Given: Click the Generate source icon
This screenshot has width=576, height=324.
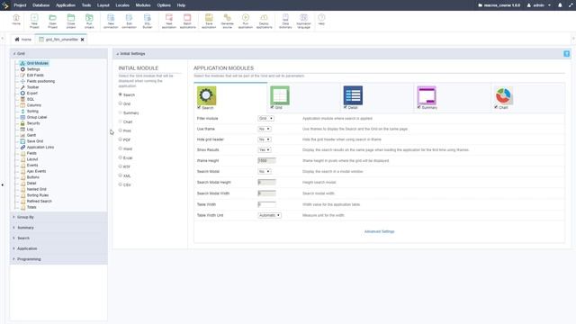Looking at the screenshot, I should point(227,21).
